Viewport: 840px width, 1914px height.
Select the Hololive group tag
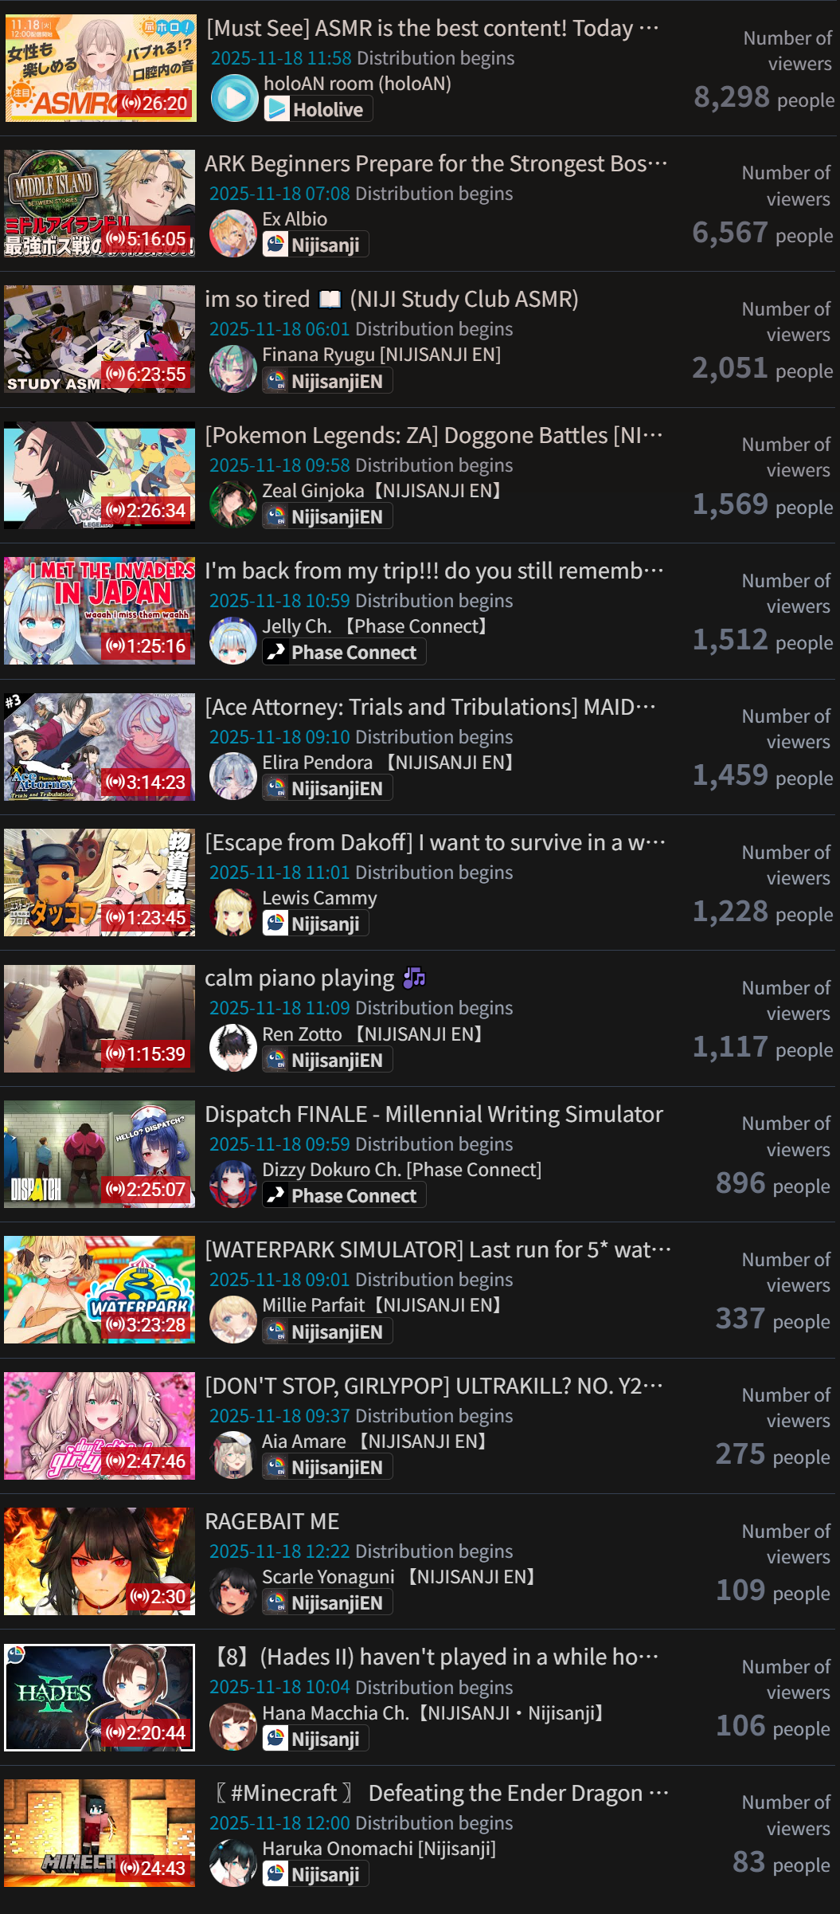(318, 109)
